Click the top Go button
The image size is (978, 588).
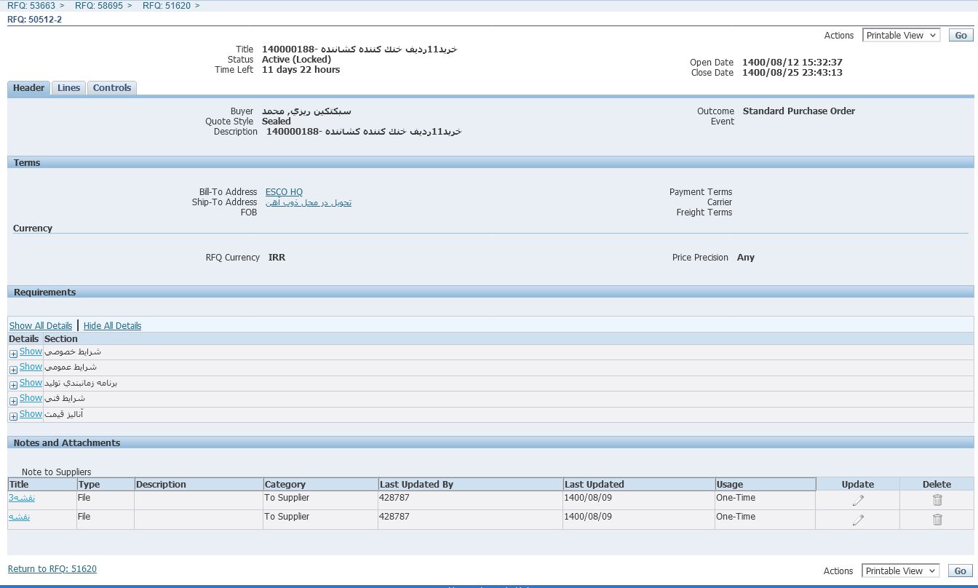961,35
